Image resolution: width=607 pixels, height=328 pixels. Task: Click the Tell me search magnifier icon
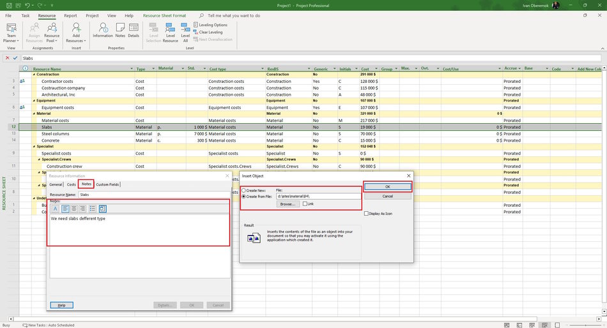coord(201,15)
